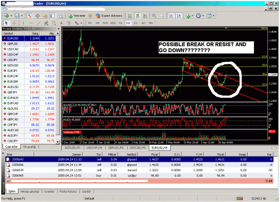The image size is (280, 202).
Task: Switch to NZDUSD,M1 chart tab
Action: coord(73,148)
